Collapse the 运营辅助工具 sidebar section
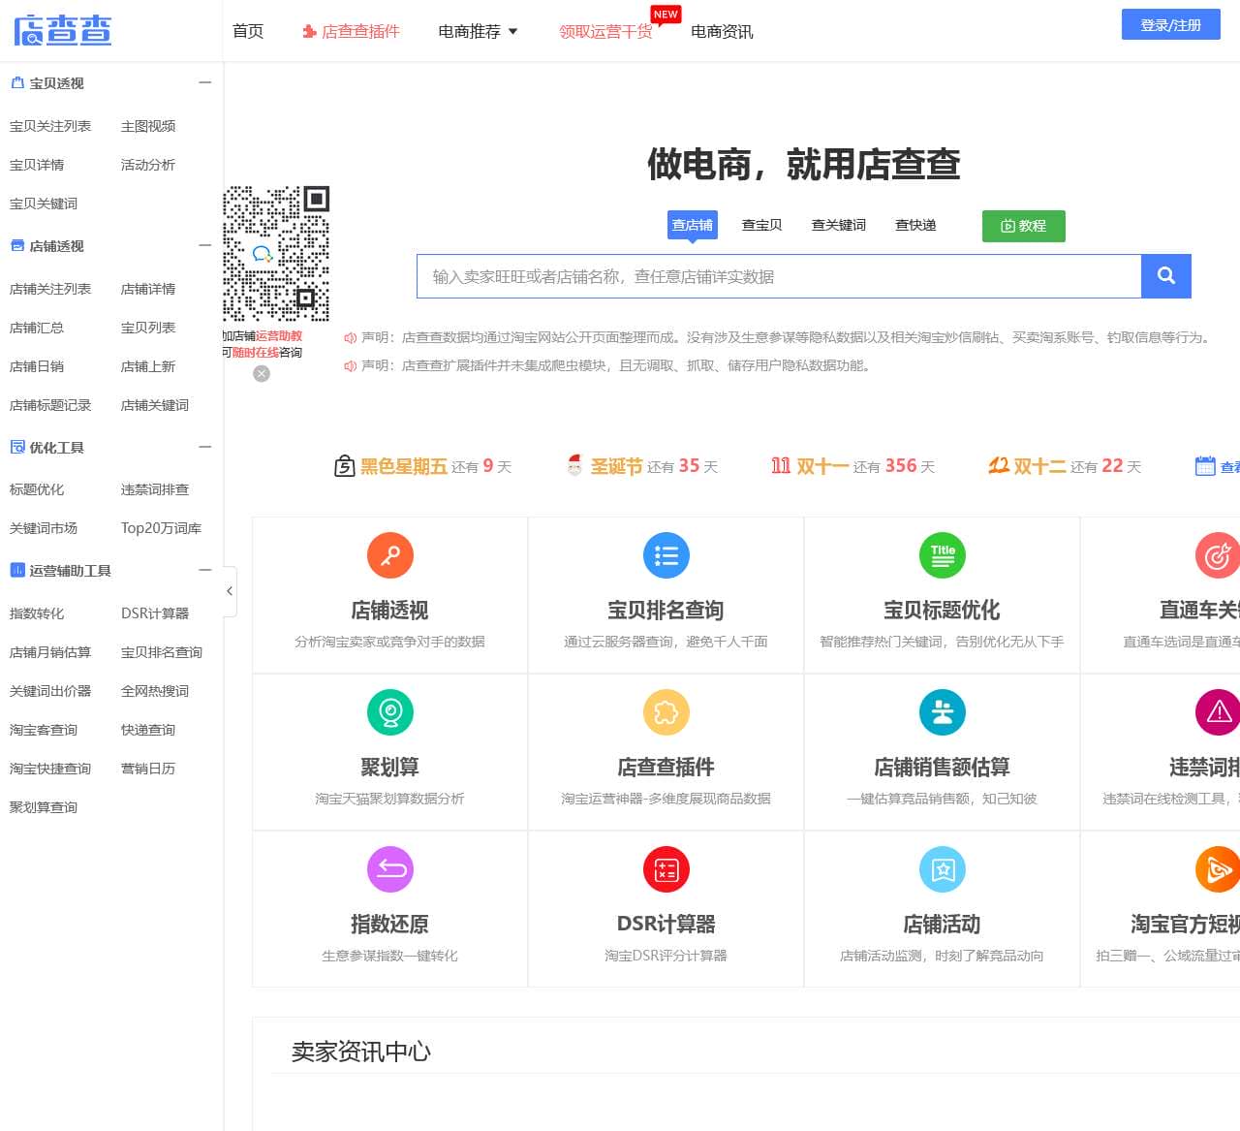This screenshot has width=1240, height=1131. (204, 571)
